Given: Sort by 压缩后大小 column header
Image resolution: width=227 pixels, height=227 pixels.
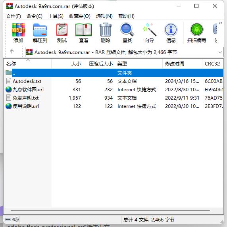Looking at the screenshot, I should [x=99, y=64].
